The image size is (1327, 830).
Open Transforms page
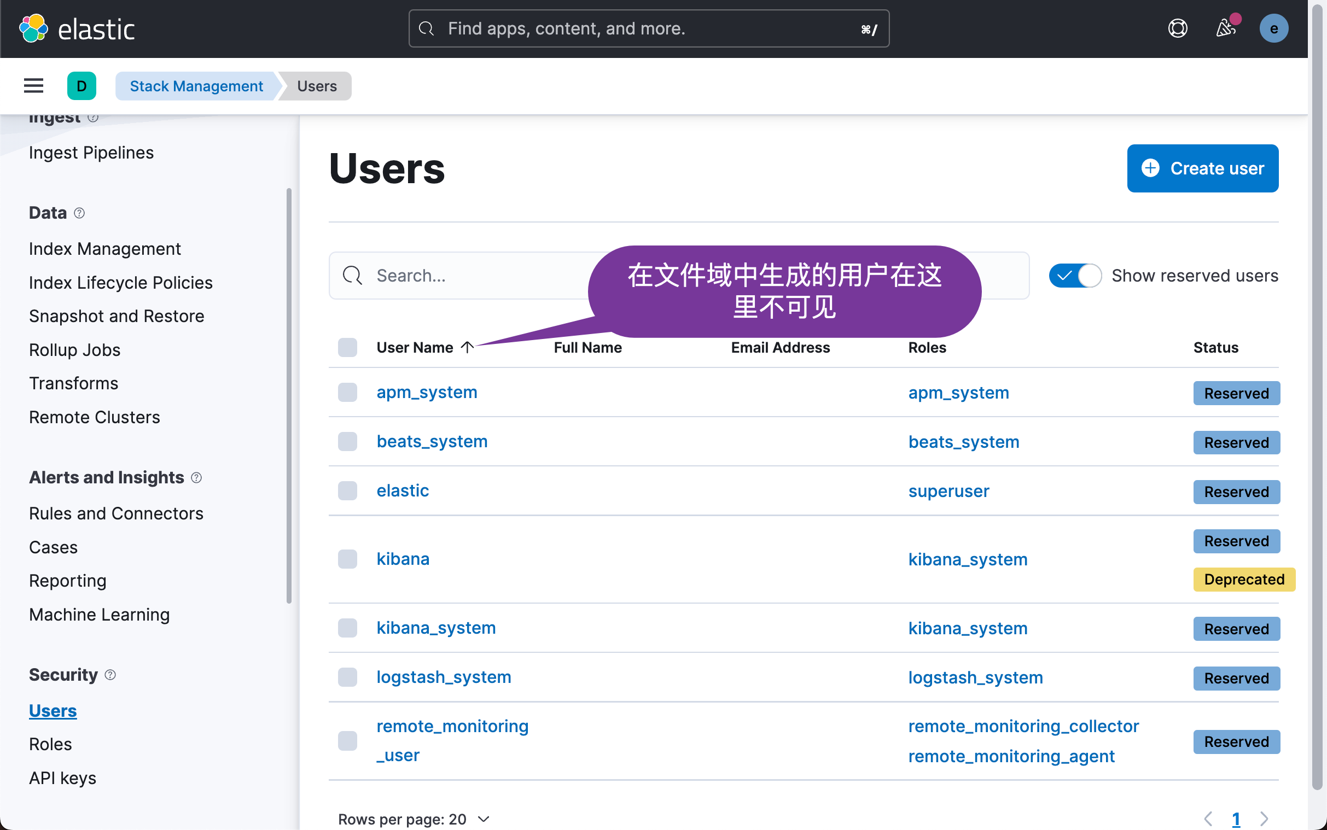pyautogui.click(x=73, y=383)
